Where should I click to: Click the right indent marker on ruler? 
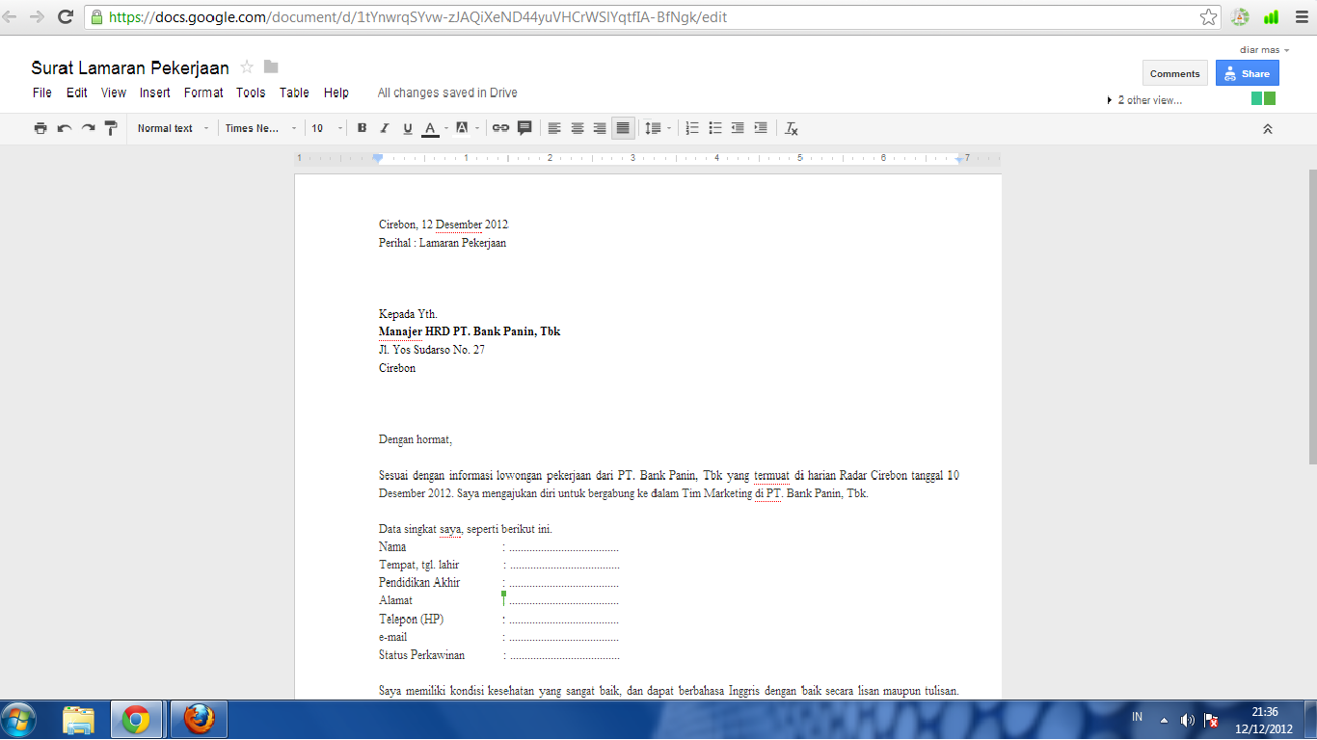click(959, 159)
